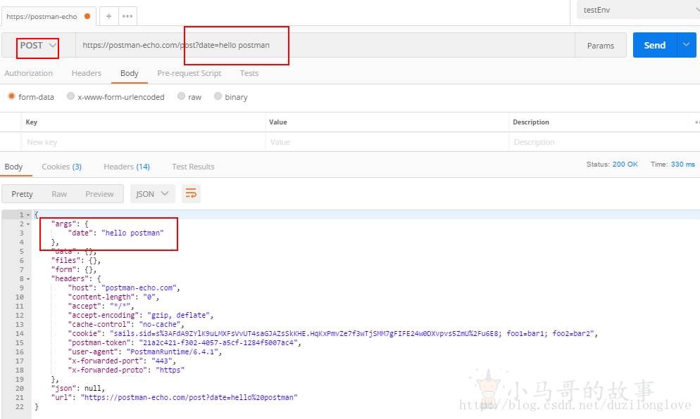Click the cookie value on line 14
The width and height of the screenshot is (700, 419).
point(352,333)
